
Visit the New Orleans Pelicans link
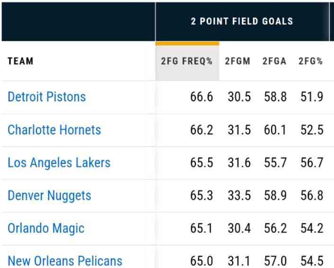pos(65,260)
